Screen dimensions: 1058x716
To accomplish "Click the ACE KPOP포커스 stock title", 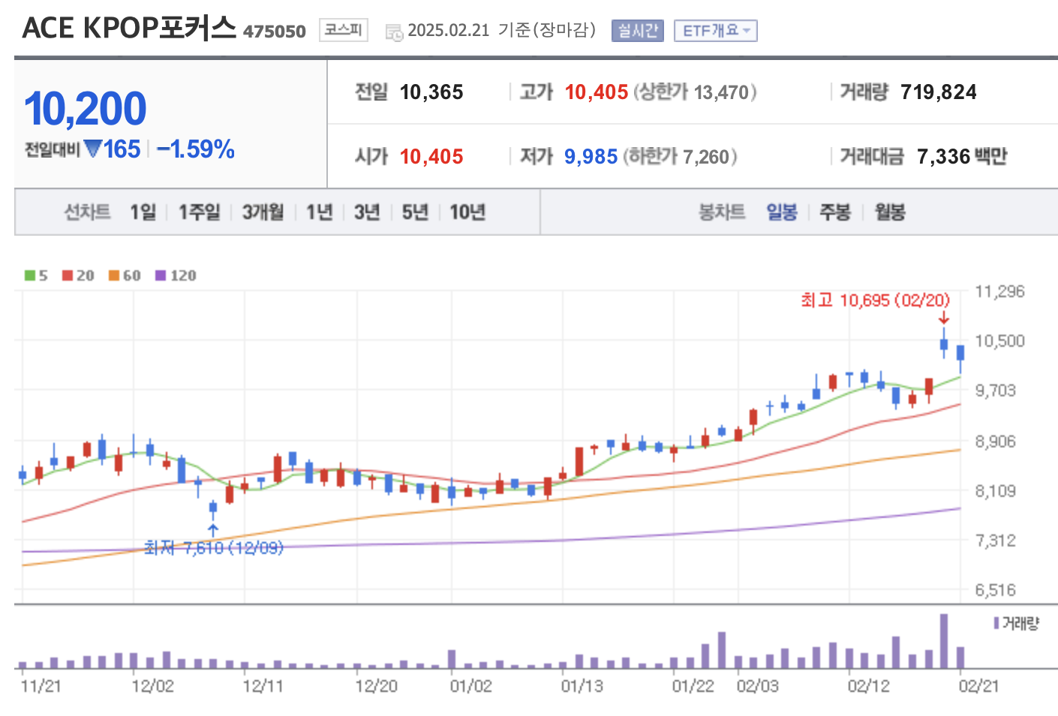I will click(129, 29).
